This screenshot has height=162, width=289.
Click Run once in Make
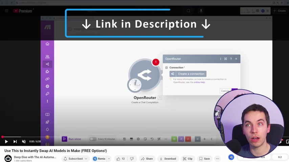(71, 139)
